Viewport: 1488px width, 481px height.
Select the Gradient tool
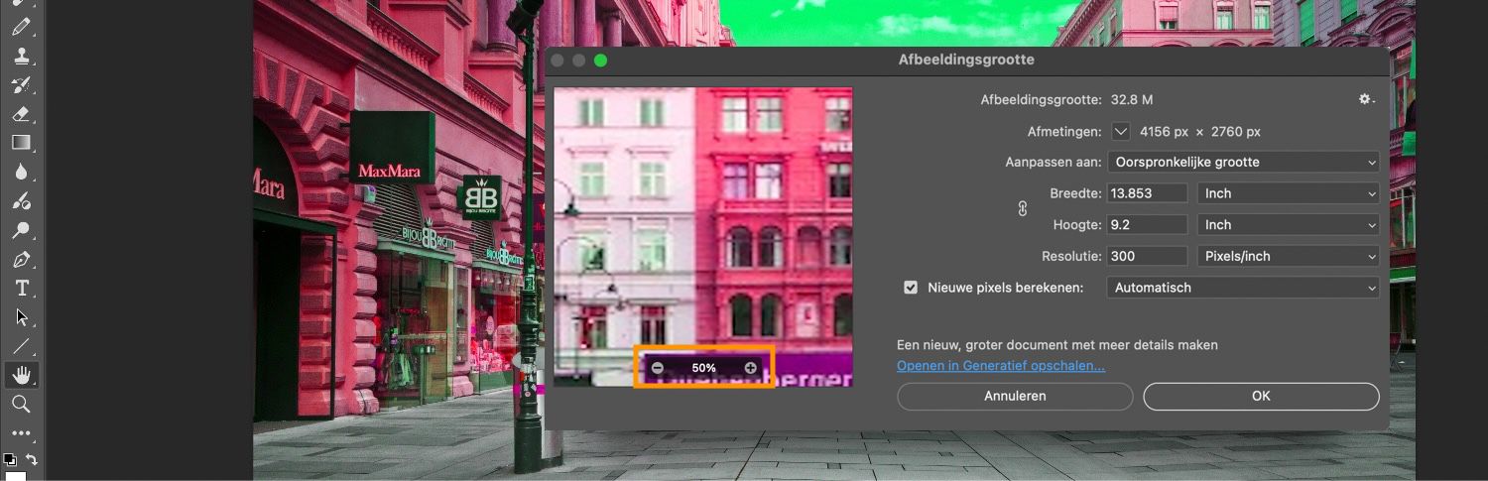[x=21, y=143]
